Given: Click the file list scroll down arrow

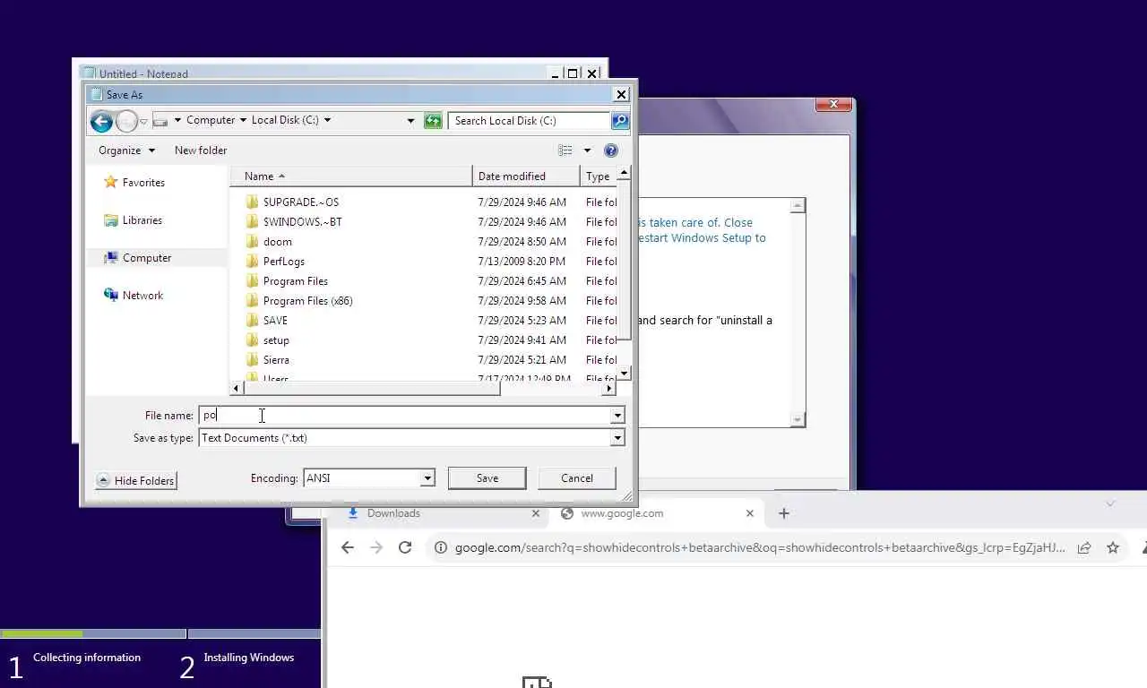Looking at the screenshot, I should pyautogui.click(x=625, y=373).
